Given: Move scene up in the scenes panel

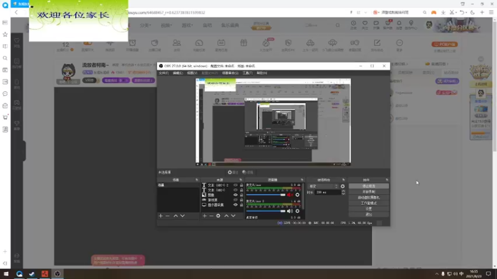Looking at the screenshot, I should pos(176,216).
